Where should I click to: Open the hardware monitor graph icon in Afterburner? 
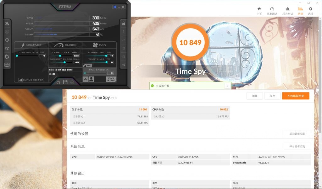7,65
